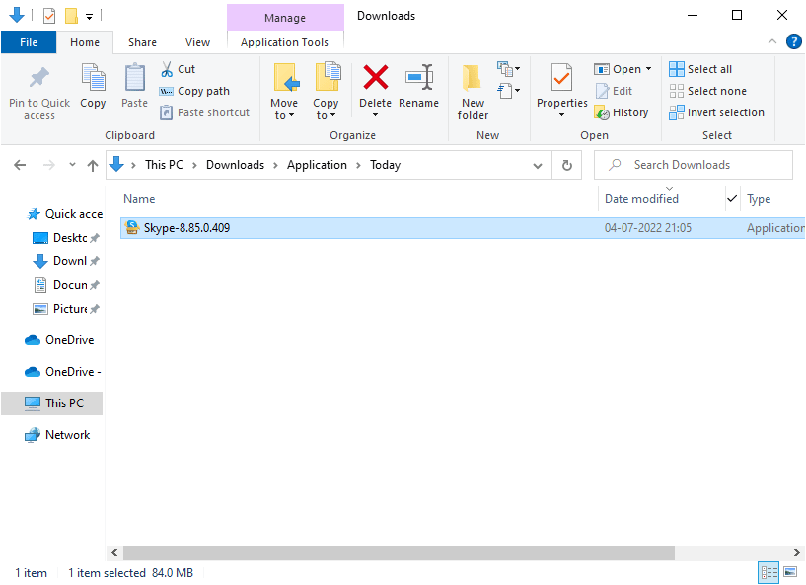Click the Cut scissors icon
This screenshot has width=806, height=585.
pyautogui.click(x=167, y=69)
